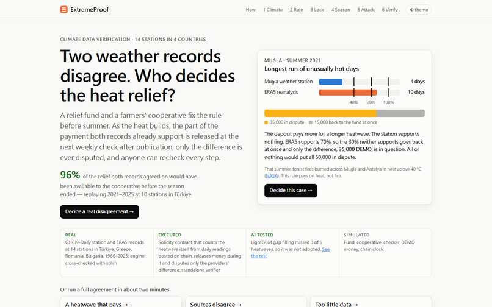Image resolution: width=492 pixels, height=307 pixels.
Task: Open the Too little data card
Action: (x=371, y=302)
